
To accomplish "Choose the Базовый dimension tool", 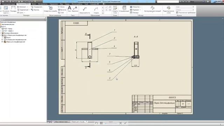I will coord(21,7).
